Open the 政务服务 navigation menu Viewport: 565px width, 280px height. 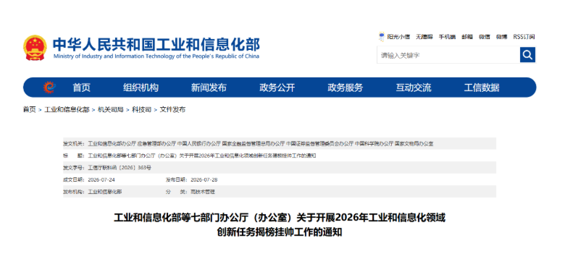pos(346,88)
